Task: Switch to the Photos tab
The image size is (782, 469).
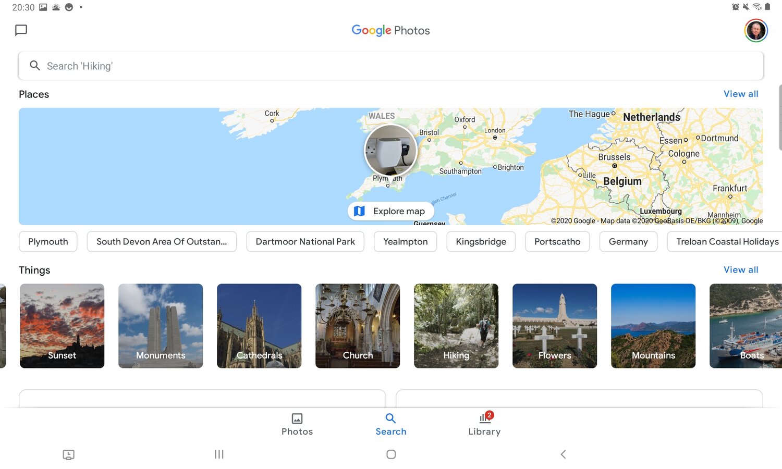Action: pos(297,424)
